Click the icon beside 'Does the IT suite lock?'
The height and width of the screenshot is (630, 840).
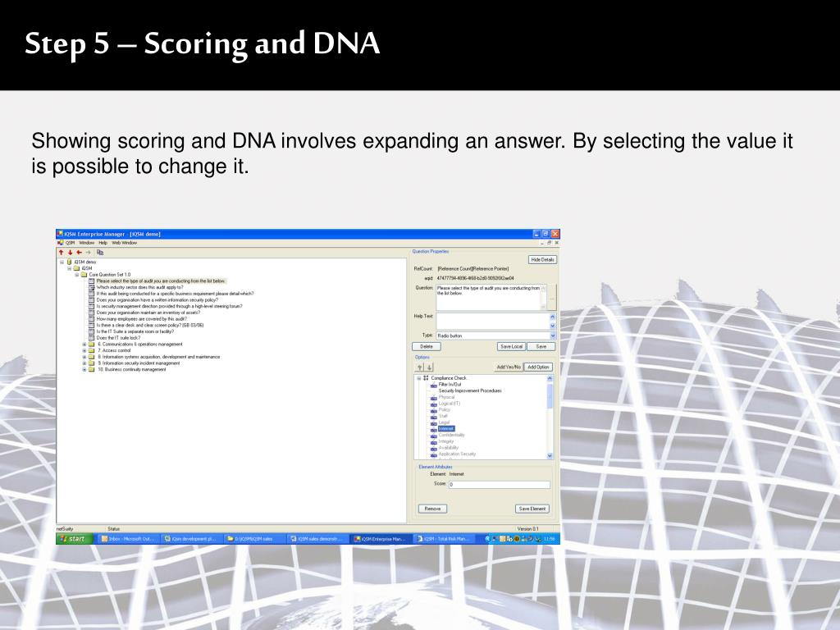(x=92, y=338)
